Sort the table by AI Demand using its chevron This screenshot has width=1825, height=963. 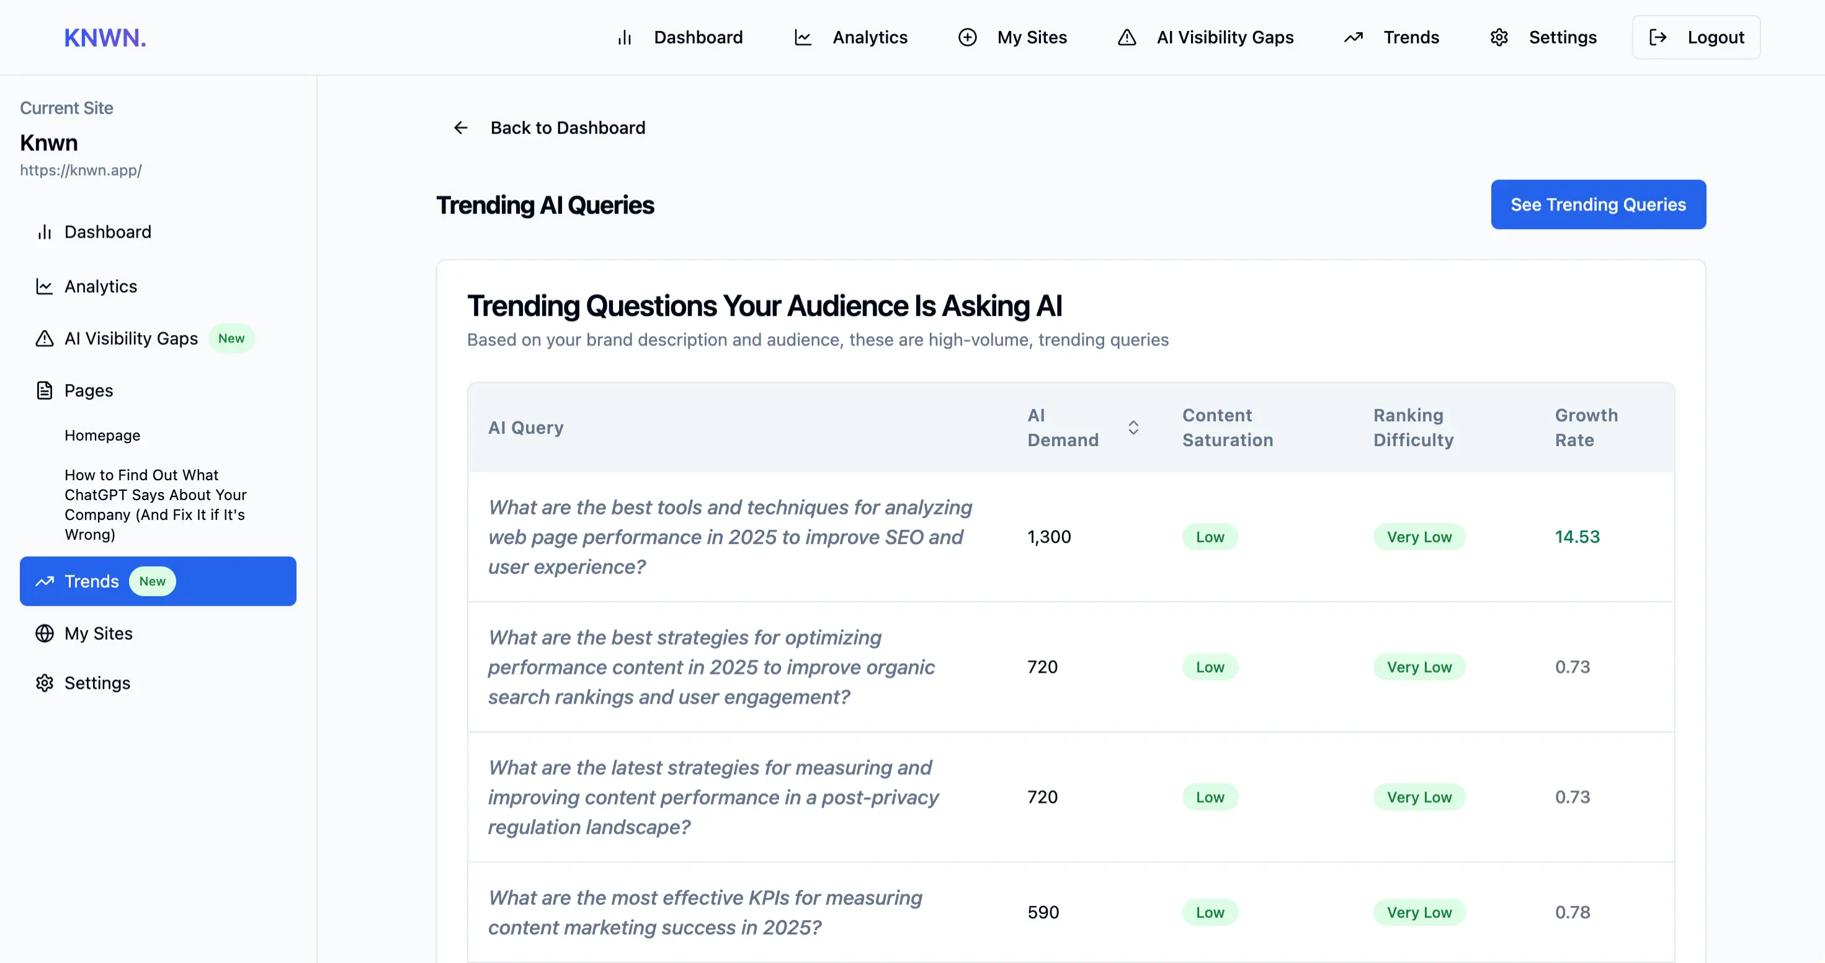1133,428
